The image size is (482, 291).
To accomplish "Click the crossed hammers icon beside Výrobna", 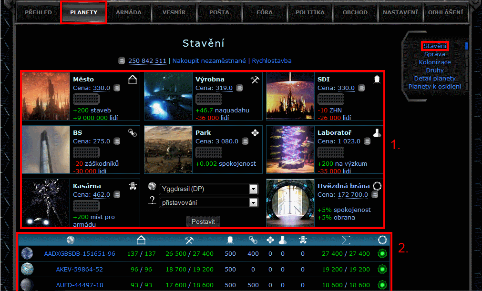I will pos(255,80).
